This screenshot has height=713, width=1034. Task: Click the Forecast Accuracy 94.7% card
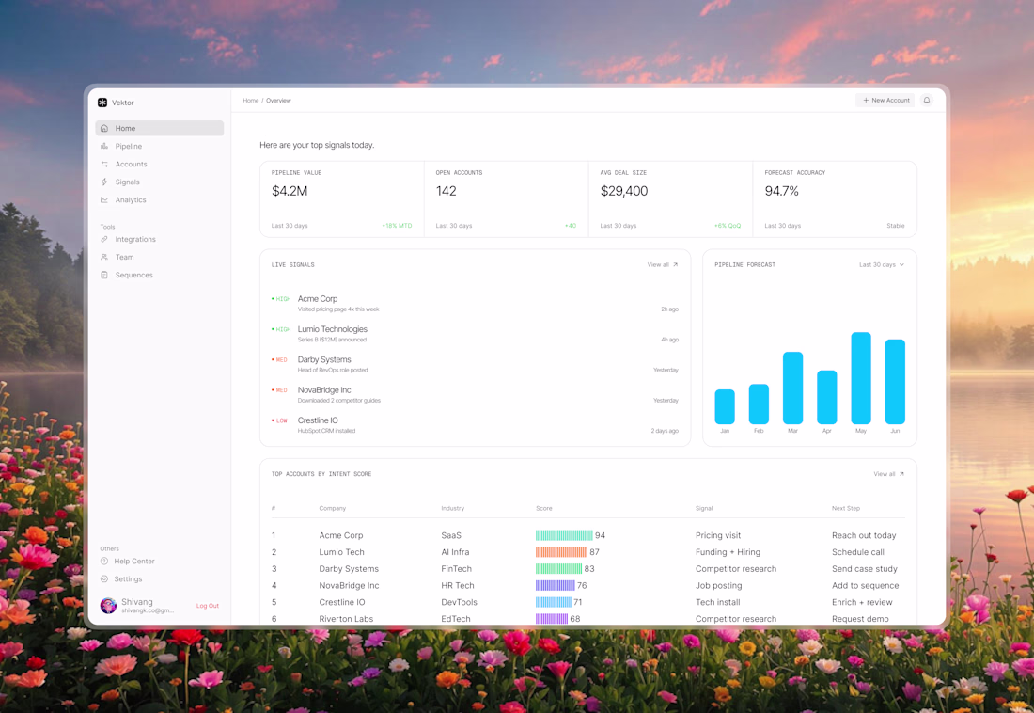click(x=835, y=198)
